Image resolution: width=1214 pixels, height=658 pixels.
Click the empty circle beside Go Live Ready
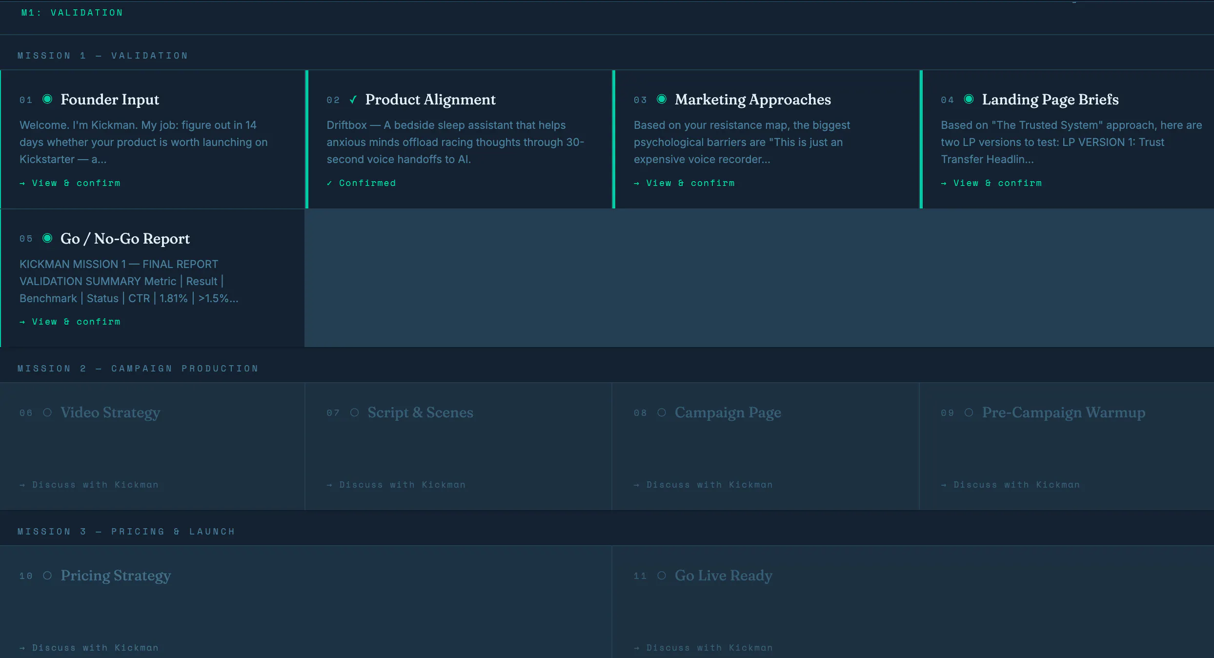(662, 576)
